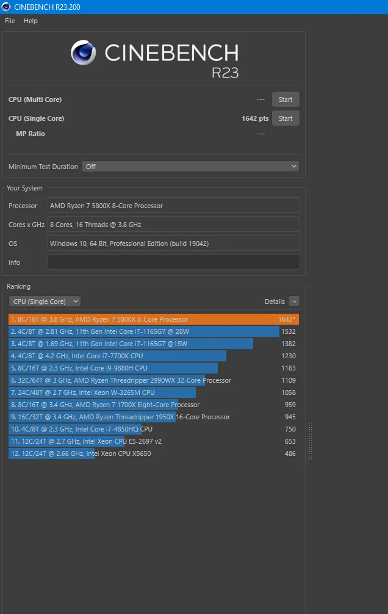Select the Xeon X5650 ranking row

tap(154, 453)
